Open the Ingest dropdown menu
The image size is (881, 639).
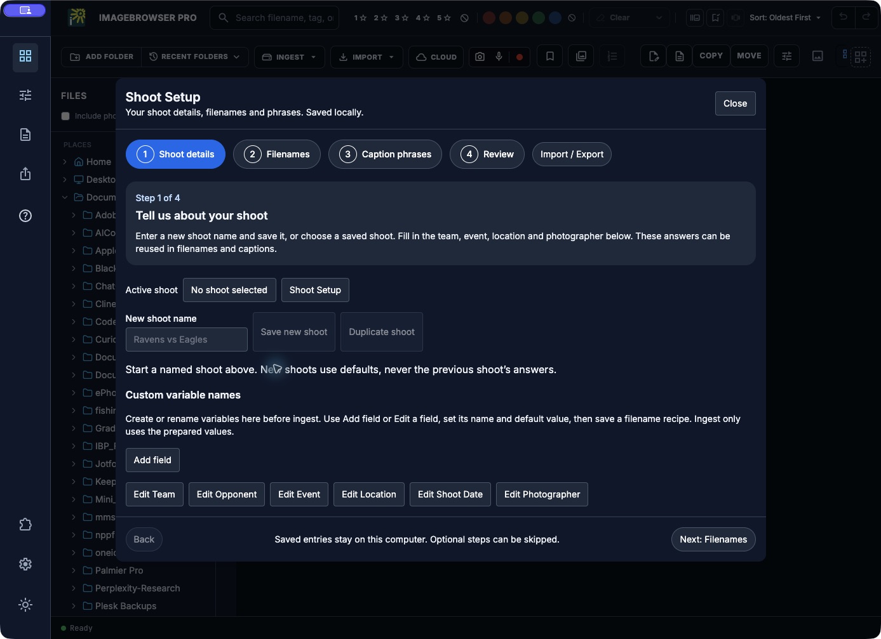pos(290,57)
